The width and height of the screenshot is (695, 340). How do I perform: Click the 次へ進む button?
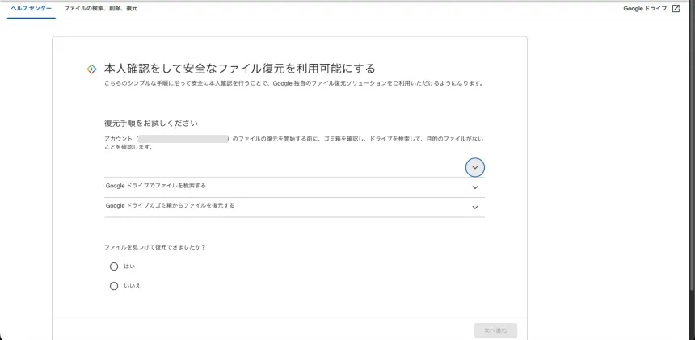click(x=495, y=330)
